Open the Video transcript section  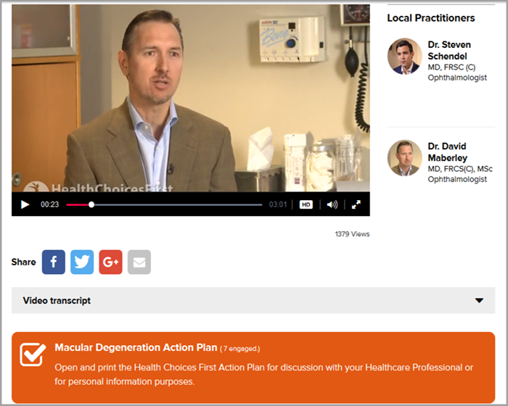click(253, 300)
